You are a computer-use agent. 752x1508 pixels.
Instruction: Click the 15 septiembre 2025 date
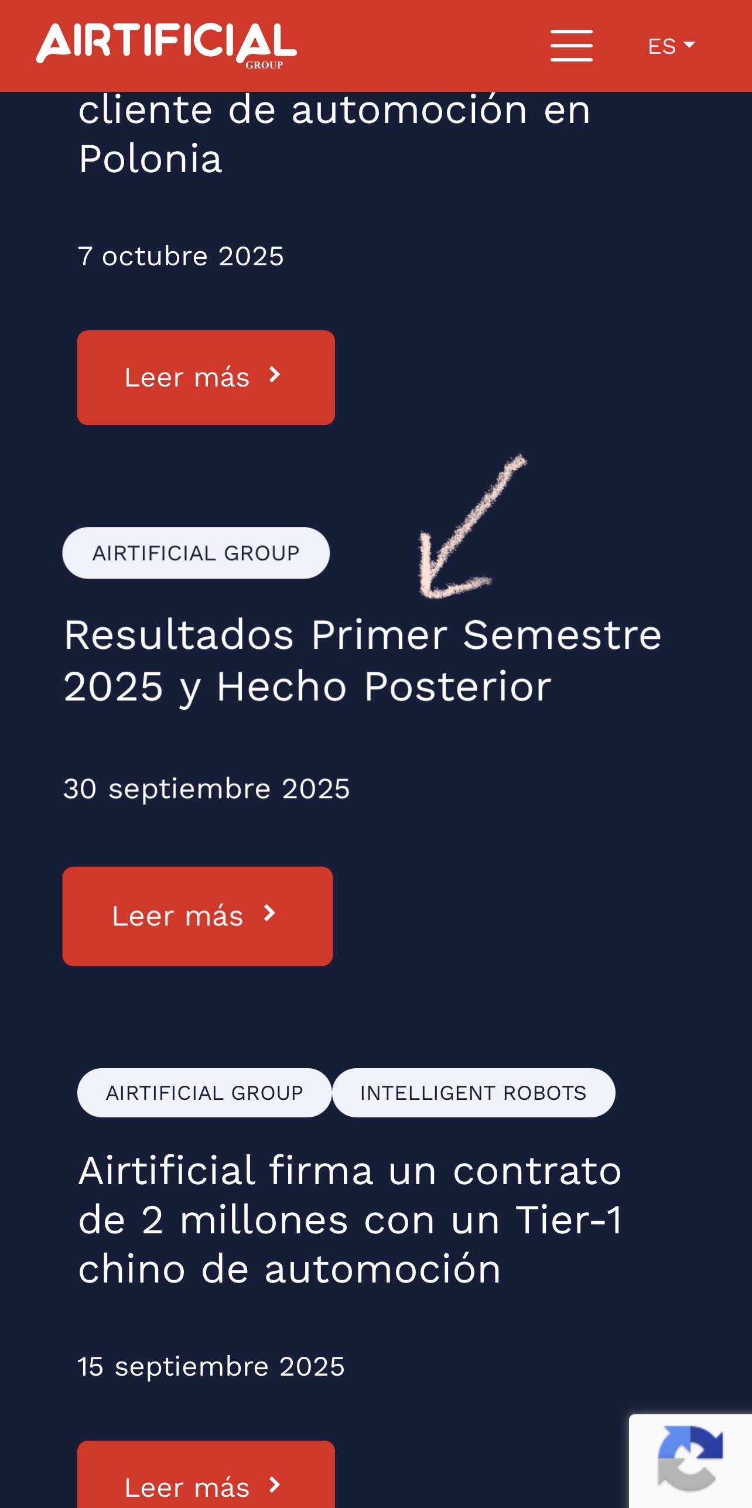pyautogui.click(x=211, y=1366)
